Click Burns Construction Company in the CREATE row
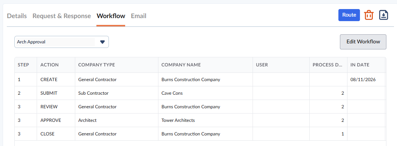Viewport: 397px width, 146px height. coord(191,80)
